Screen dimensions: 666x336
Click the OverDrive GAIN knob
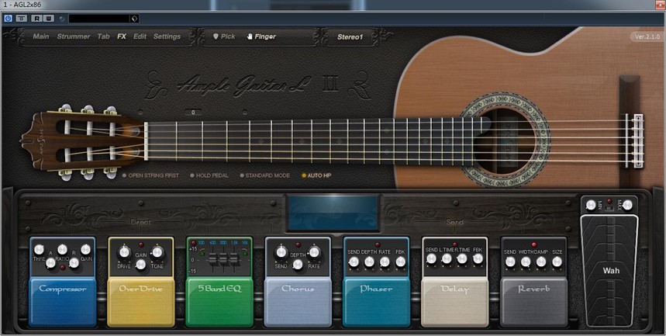pyautogui.click(x=140, y=265)
